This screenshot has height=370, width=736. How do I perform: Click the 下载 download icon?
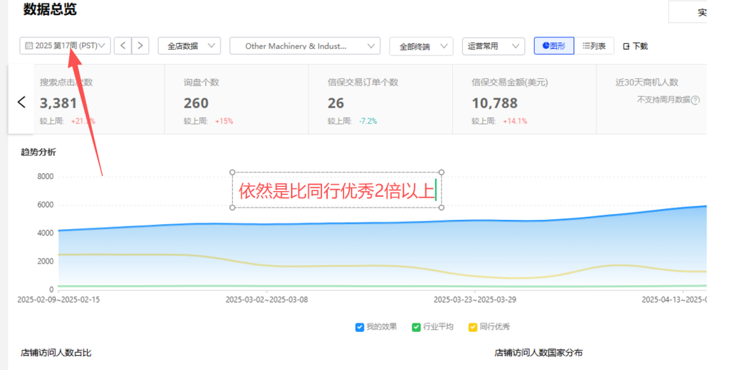click(x=627, y=46)
